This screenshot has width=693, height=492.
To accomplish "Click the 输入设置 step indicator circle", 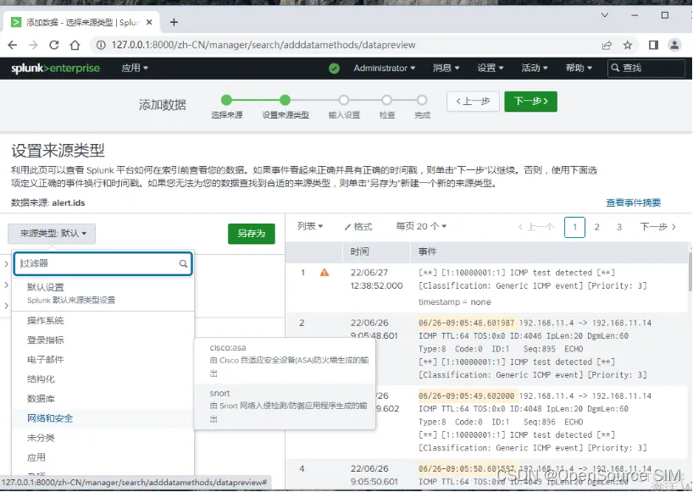I will pyautogui.click(x=345, y=99).
